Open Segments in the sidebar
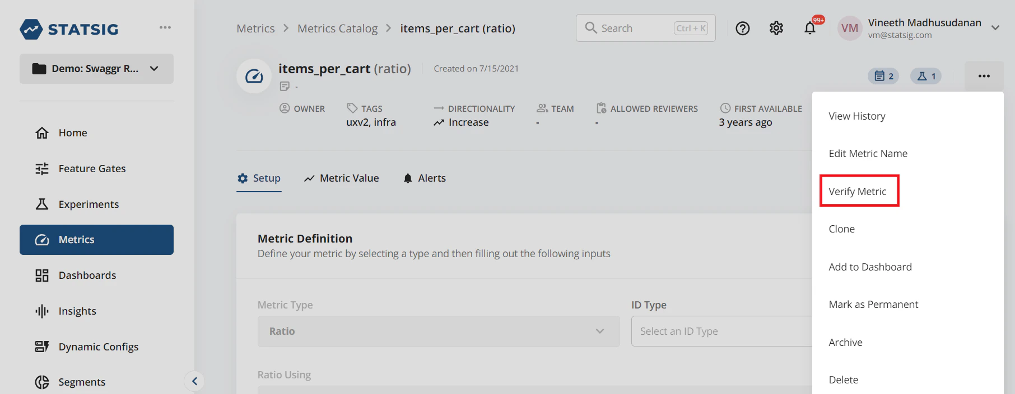 click(x=96, y=382)
